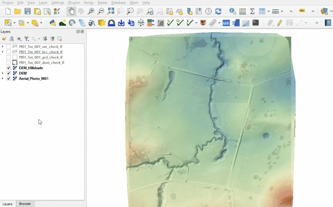The width and height of the screenshot is (333, 207).
Task: Expand the M01_5m_001_bcc_check_R layer node
Action: tap(2, 52)
